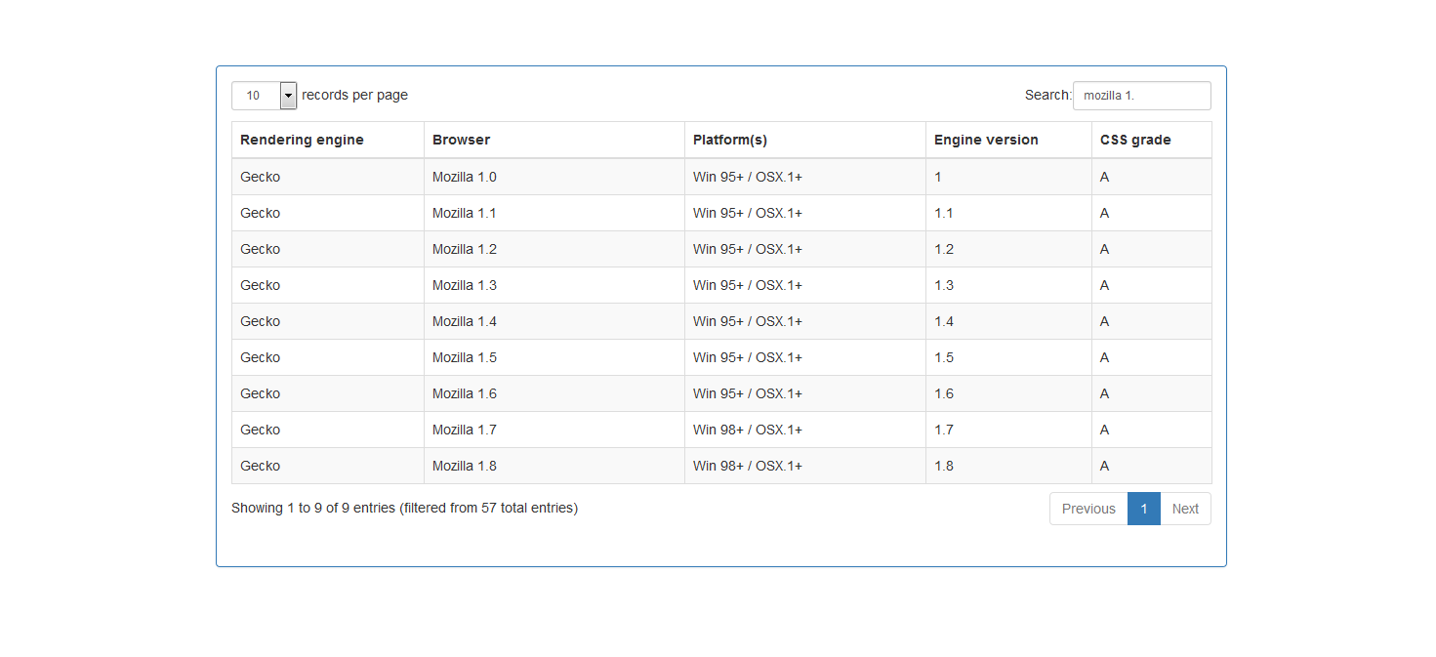The width and height of the screenshot is (1436, 657).
Task: Click the engine version 1.6 cell
Action: tap(943, 393)
